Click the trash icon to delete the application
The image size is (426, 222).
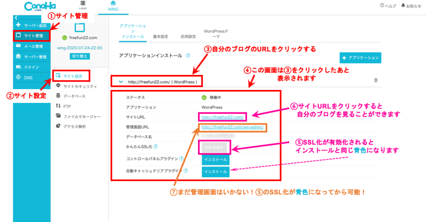coord(376,80)
